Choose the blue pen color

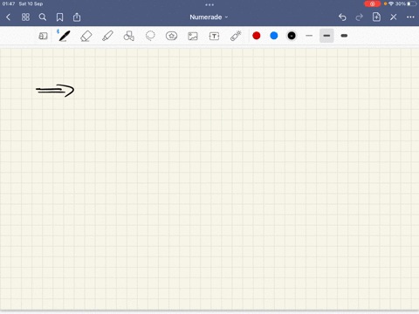point(274,36)
